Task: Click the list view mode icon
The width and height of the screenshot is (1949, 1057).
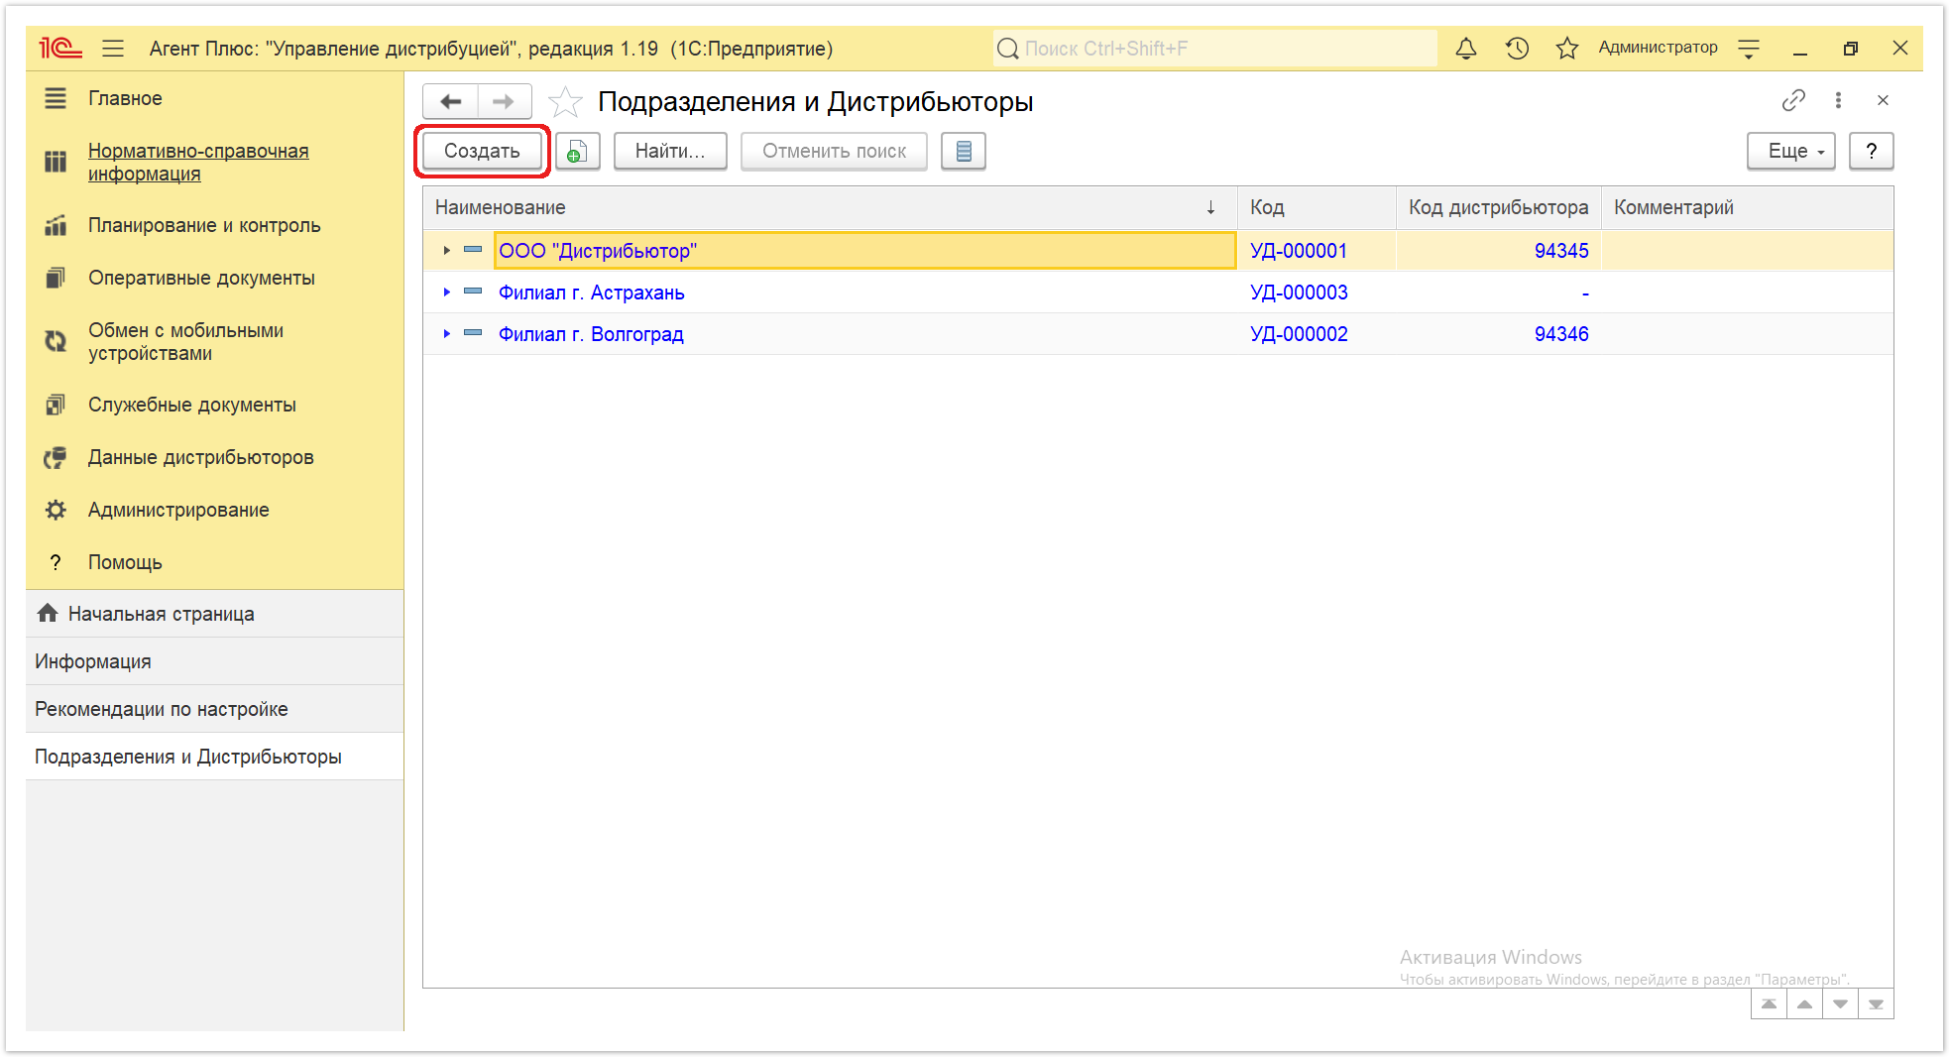Action: [x=963, y=151]
